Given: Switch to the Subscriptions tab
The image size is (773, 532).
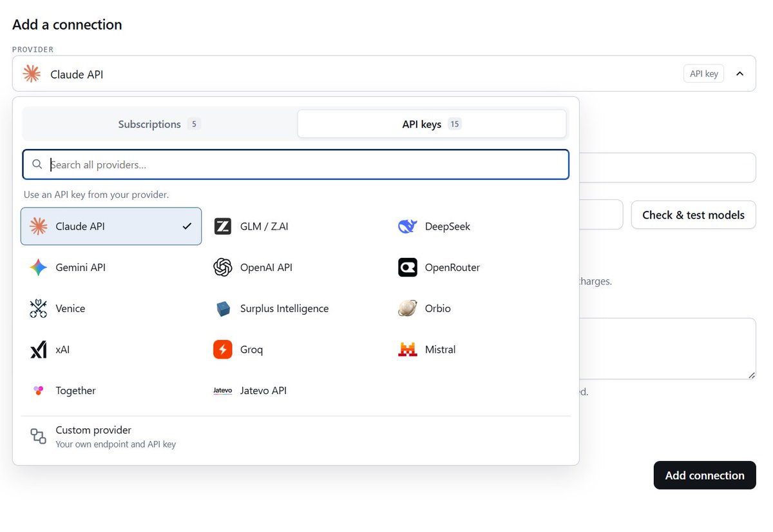Looking at the screenshot, I should [160, 124].
